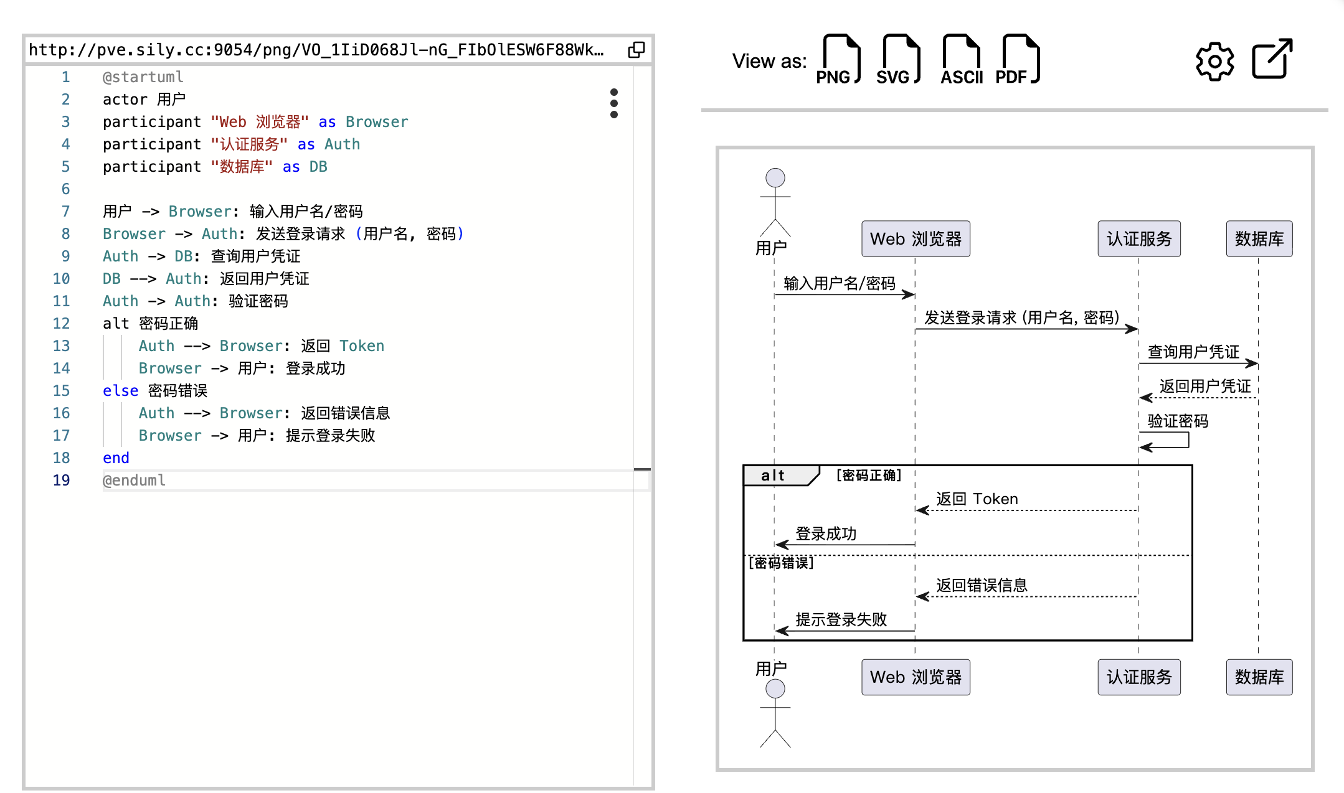The height and width of the screenshot is (793, 1344).
Task: Click the alt keyword on line 12
Action: 116,323
